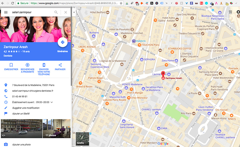Click the CREPE AVENUE restaurant marker
The image size is (240, 147).
click(x=82, y=50)
